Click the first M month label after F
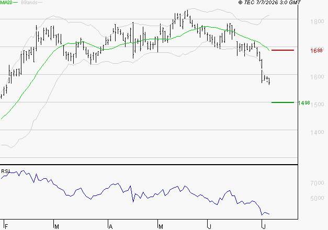Image resolution: width=328 pixels, height=230 pixels. [x=56, y=226]
